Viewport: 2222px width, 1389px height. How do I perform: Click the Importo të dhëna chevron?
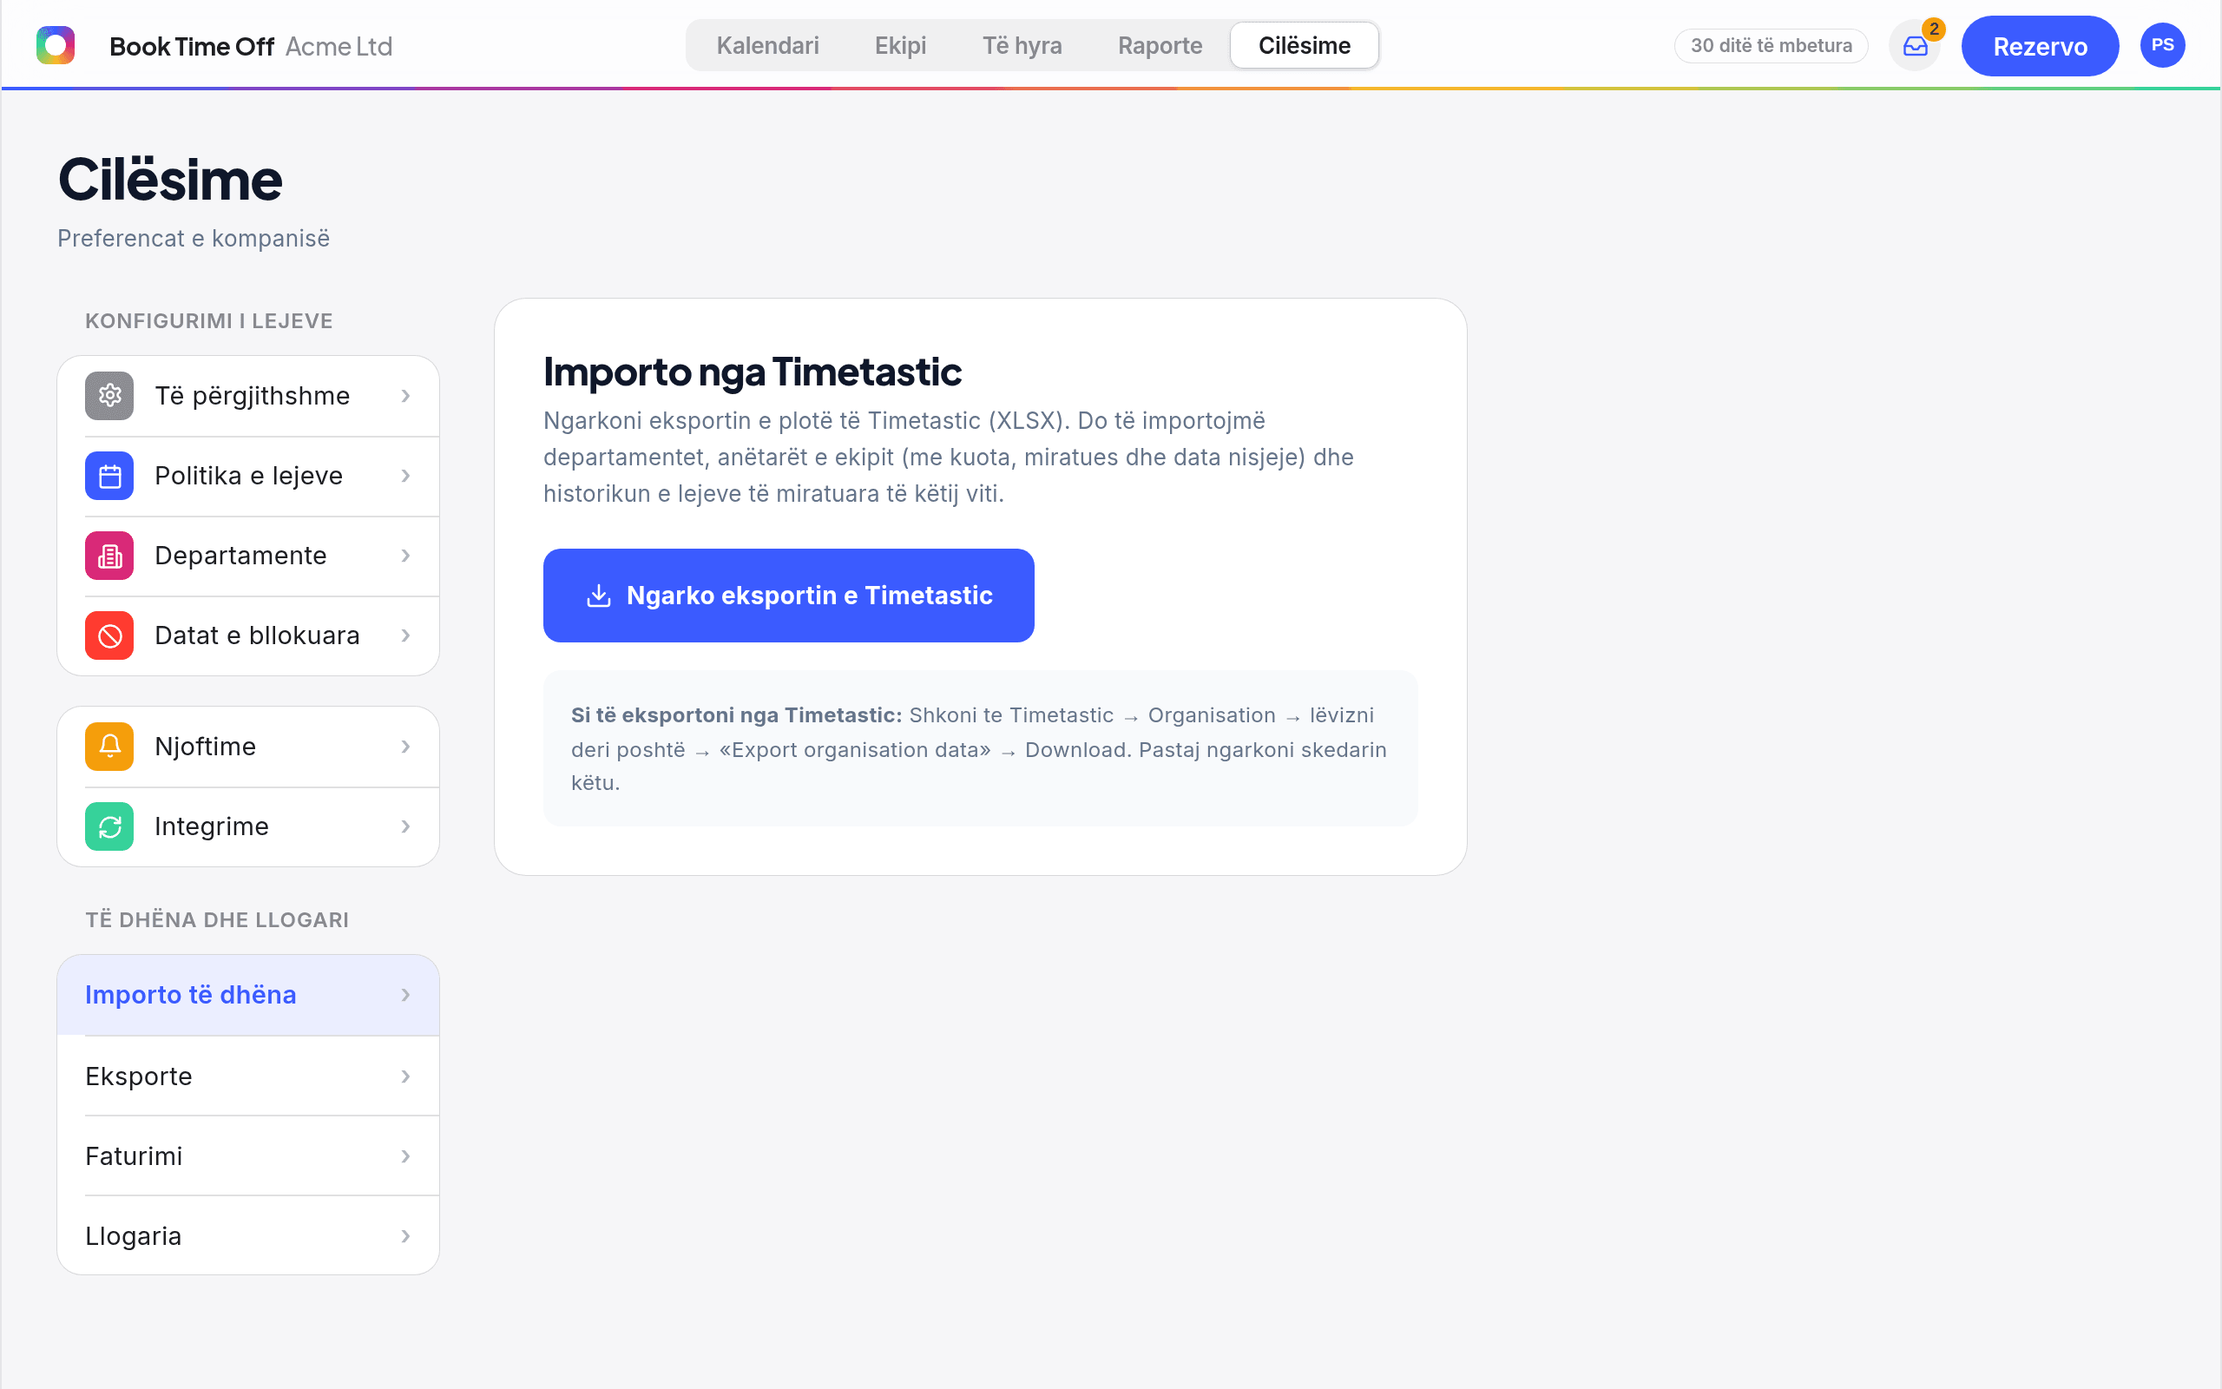(406, 995)
